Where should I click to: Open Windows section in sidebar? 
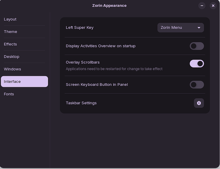point(24,69)
